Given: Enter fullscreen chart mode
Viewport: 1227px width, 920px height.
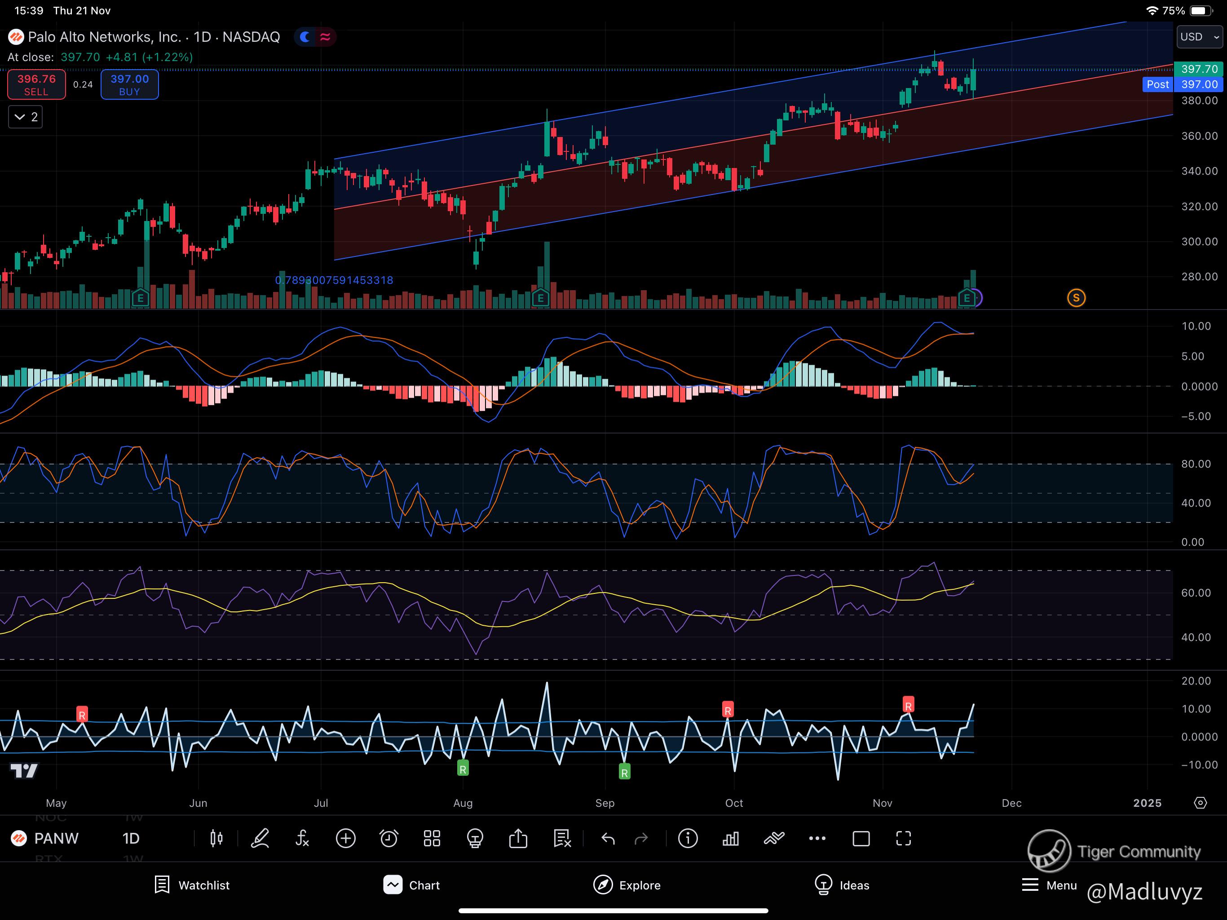Looking at the screenshot, I should click(904, 838).
